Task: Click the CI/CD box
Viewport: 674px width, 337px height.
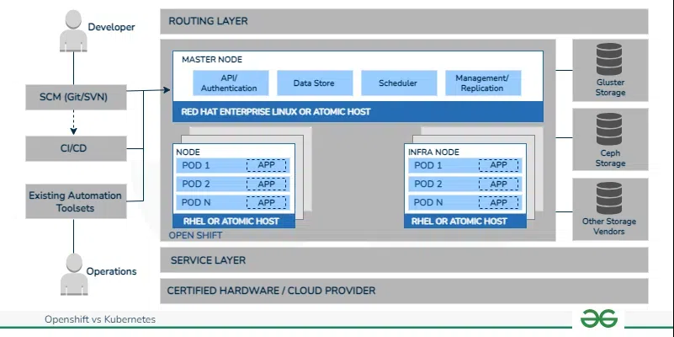Action: pyautogui.click(x=76, y=148)
